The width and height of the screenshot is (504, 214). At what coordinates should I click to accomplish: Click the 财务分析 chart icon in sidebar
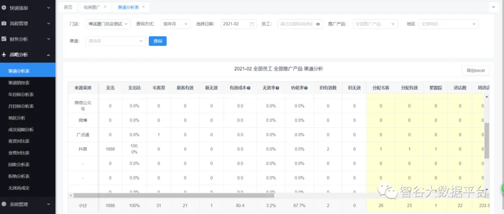pos(4,39)
